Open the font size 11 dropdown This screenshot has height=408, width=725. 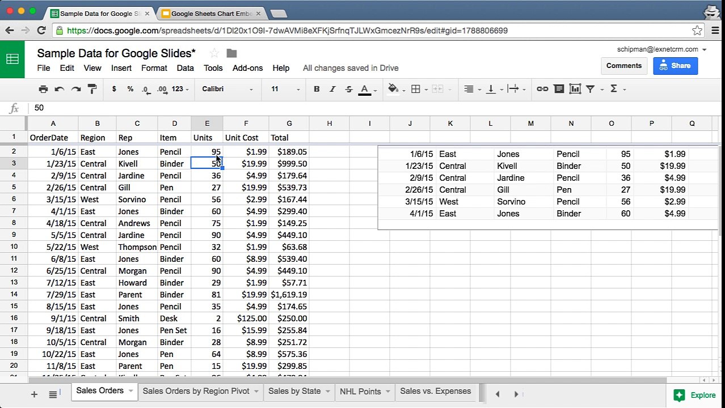(x=285, y=89)
